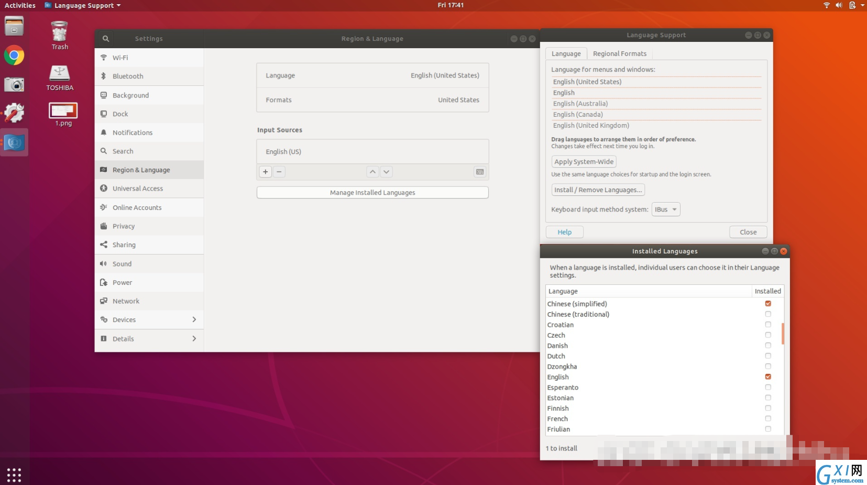
Task: Show Applications grid
Action: point(14,475)
